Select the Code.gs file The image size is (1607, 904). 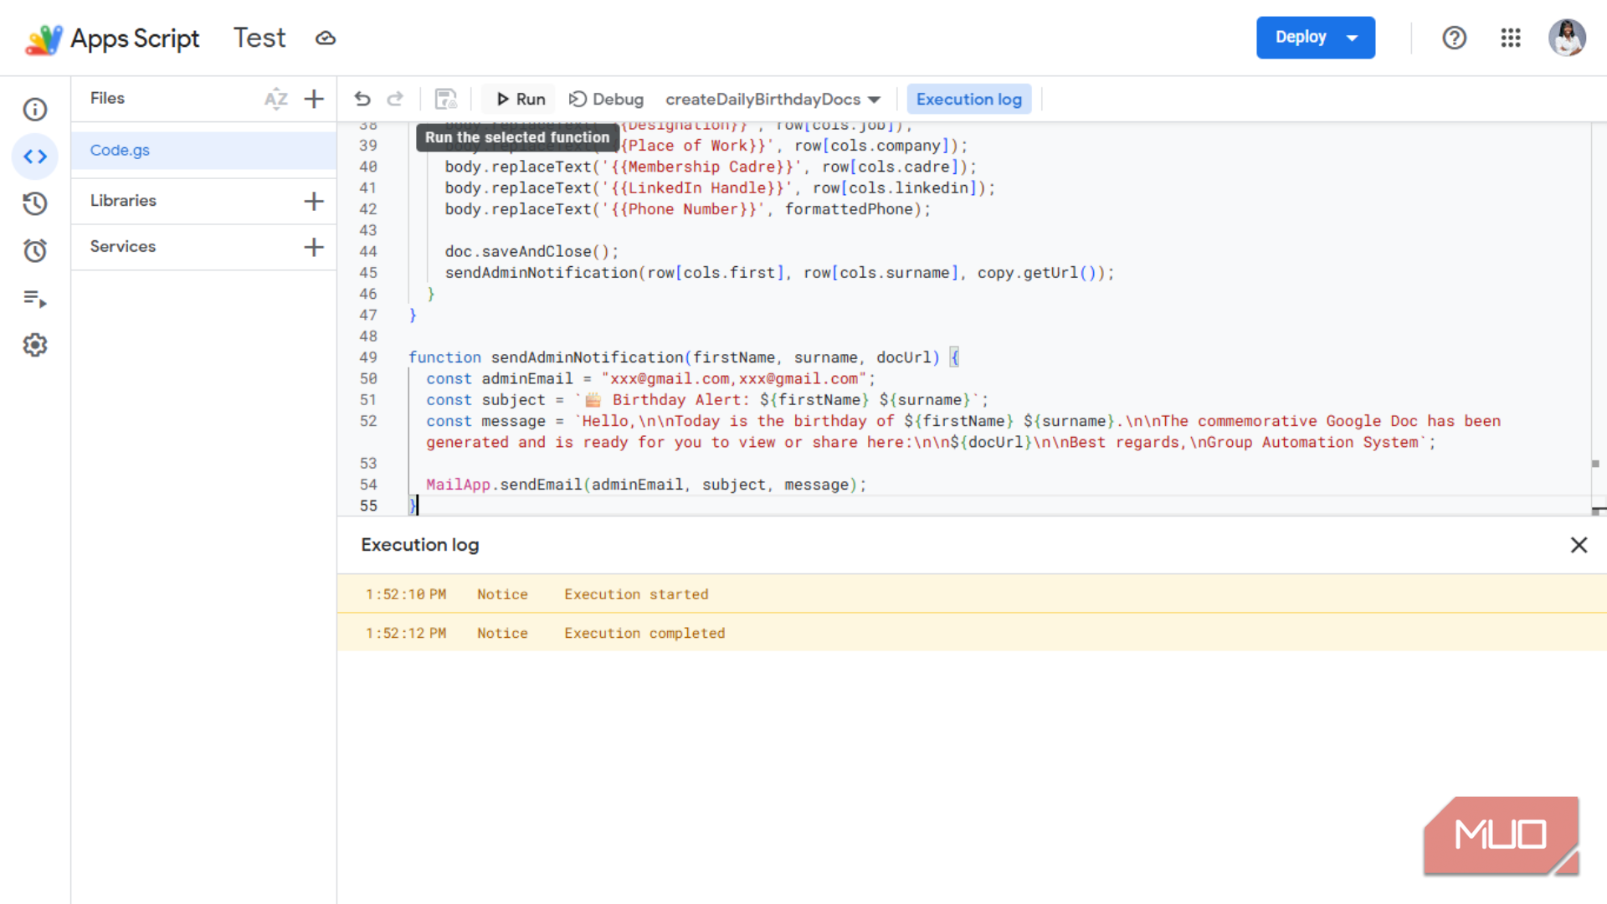tap(203, 151)
